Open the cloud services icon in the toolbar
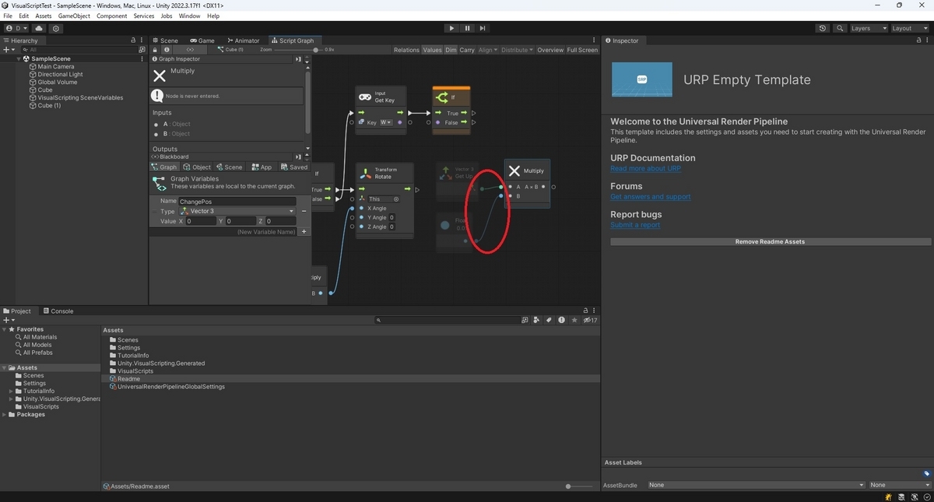The height and width of the screenshot is (502, 934). click(x=39, y=28)
